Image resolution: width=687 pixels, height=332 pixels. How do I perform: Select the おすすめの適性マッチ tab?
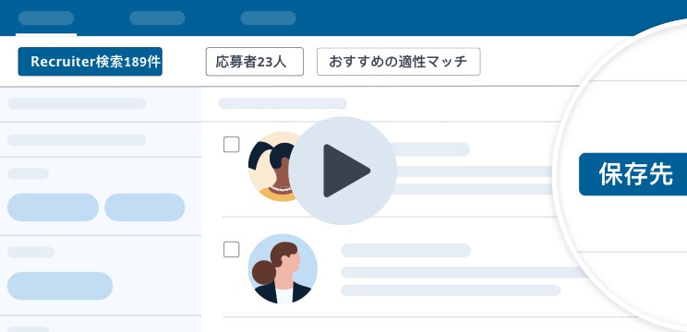point(398,62)
